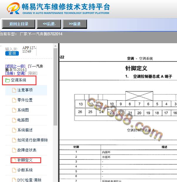177x182 pixels.
Task: Collapse the 空调系统 folder
Action: (19, 80)
